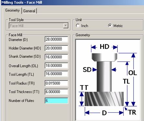Focus the Tool Length (TL) field
Screen dimensions: 144x121
tap(56, 74)
